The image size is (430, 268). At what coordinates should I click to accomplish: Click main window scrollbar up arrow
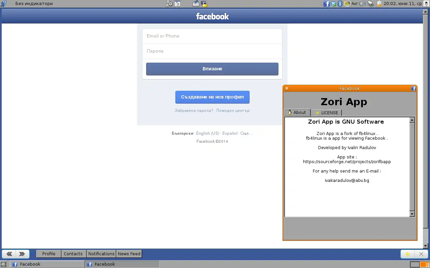click(426, 11)
